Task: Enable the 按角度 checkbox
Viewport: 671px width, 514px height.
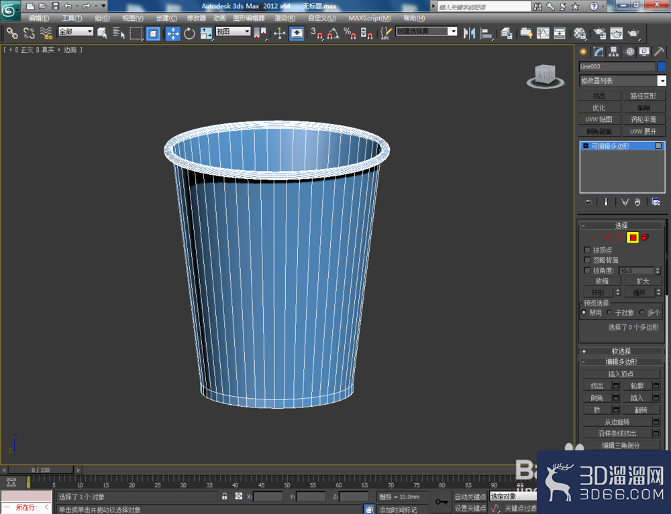Action: pyautogui.click(x=587, y=271)
